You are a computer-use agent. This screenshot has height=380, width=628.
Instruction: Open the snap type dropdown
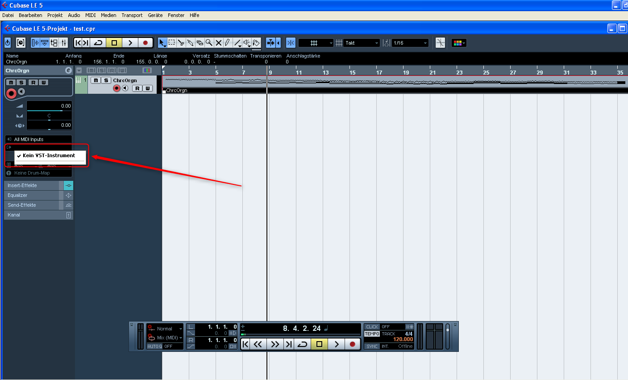pos(316,43)
